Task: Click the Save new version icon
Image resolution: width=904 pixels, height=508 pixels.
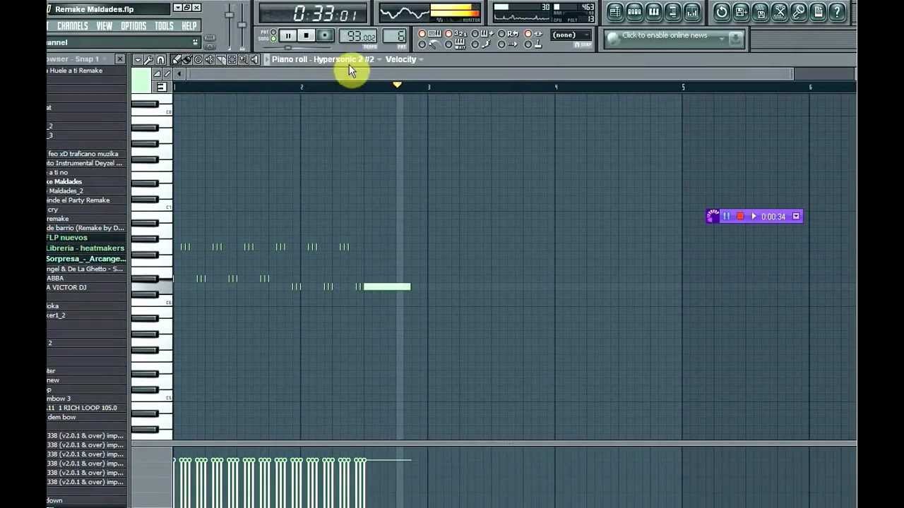Action: pyautogui.click(x=741, y=12)
